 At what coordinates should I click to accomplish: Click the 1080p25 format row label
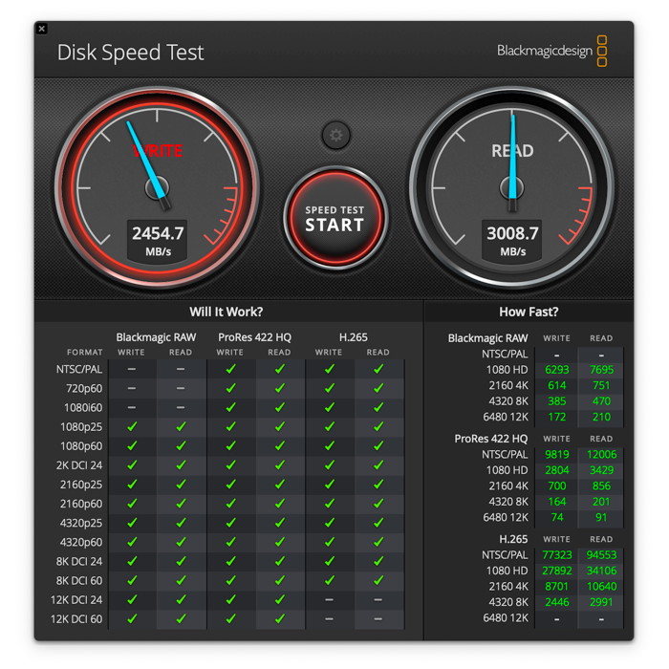81,426
